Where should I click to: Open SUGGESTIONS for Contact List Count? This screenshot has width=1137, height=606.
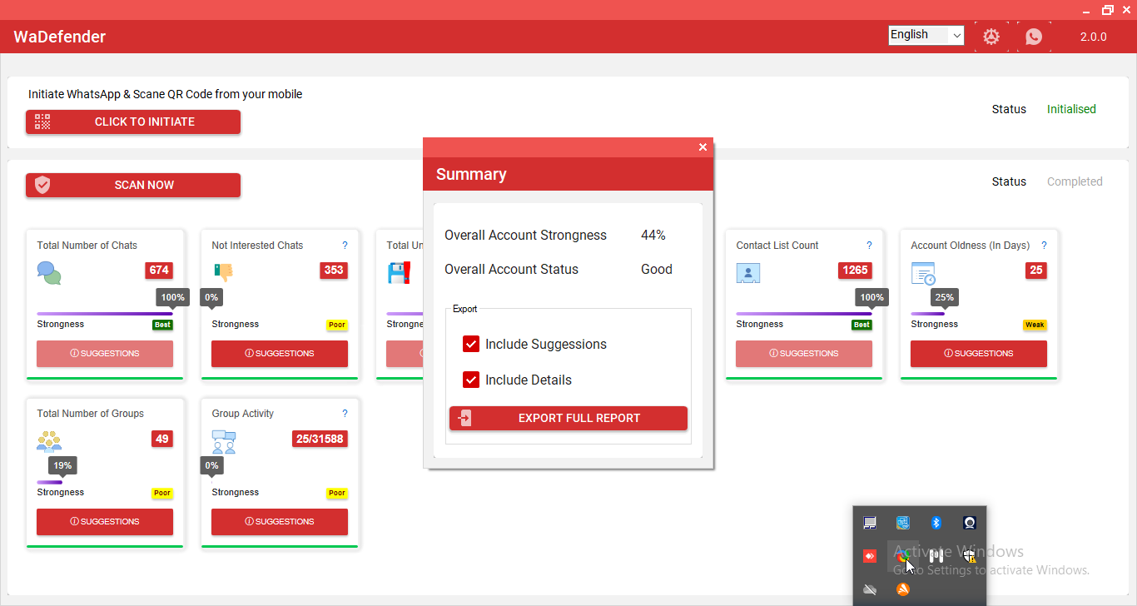(804, 354)
